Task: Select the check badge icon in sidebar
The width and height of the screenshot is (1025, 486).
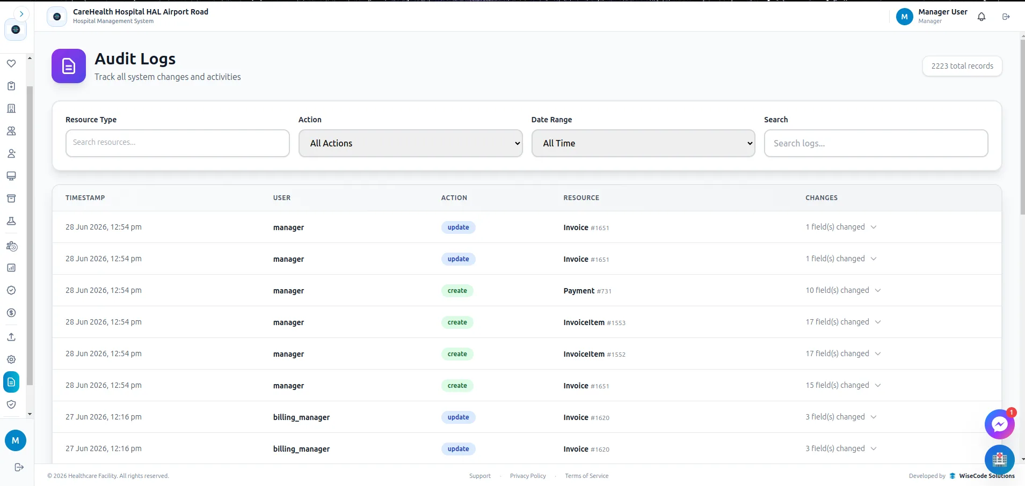Action: tap(11, 290)
